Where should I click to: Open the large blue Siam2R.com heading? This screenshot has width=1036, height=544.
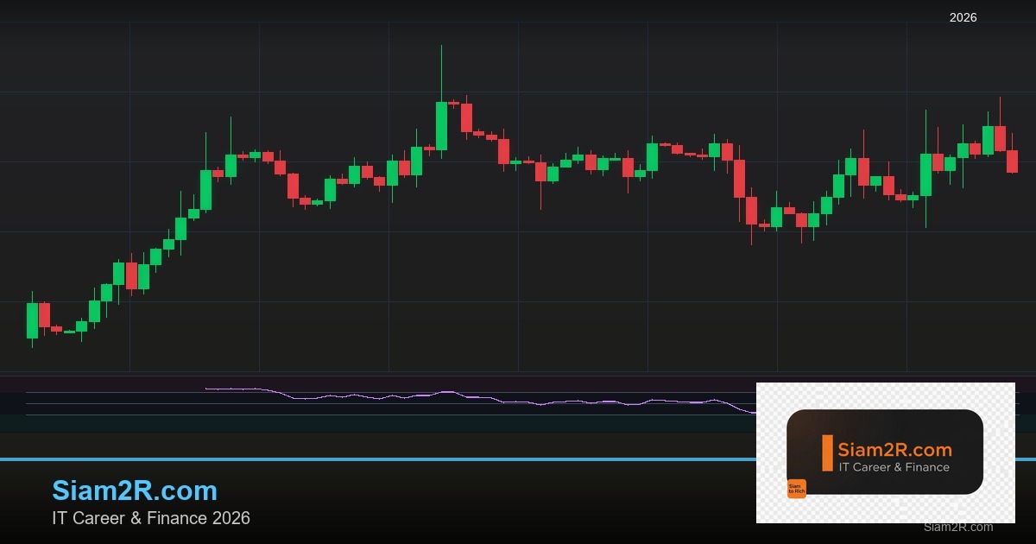pyautogui.click(x=135, y=490)
